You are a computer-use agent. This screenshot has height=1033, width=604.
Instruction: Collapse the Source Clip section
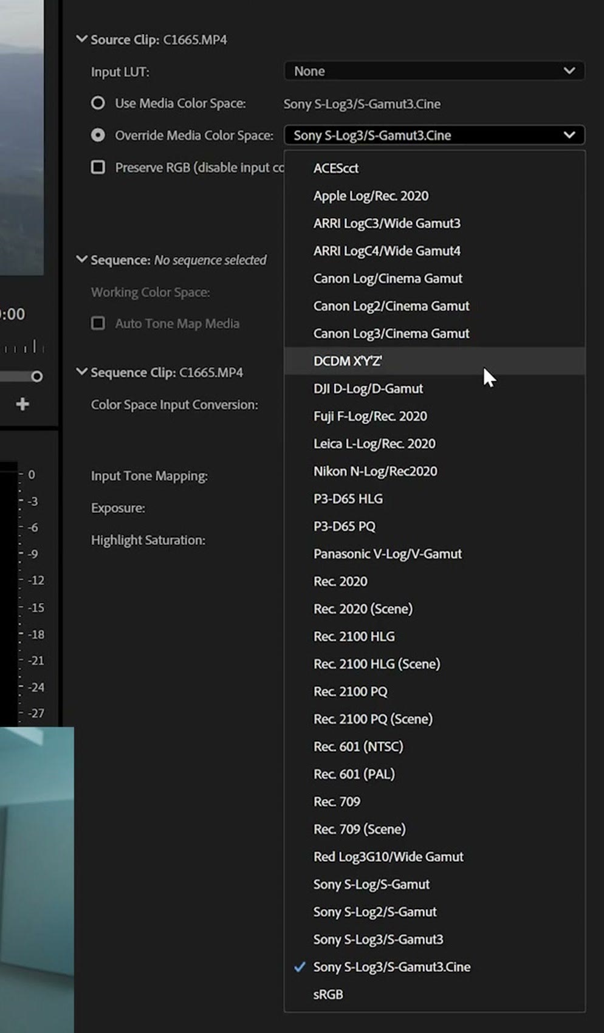(x=81, y=39)
